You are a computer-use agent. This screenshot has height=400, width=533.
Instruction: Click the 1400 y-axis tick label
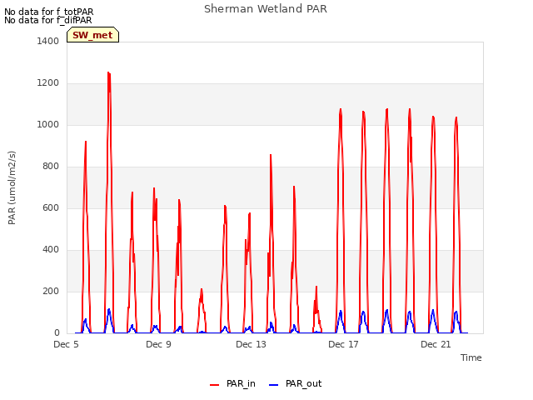(x=48, y=41)
